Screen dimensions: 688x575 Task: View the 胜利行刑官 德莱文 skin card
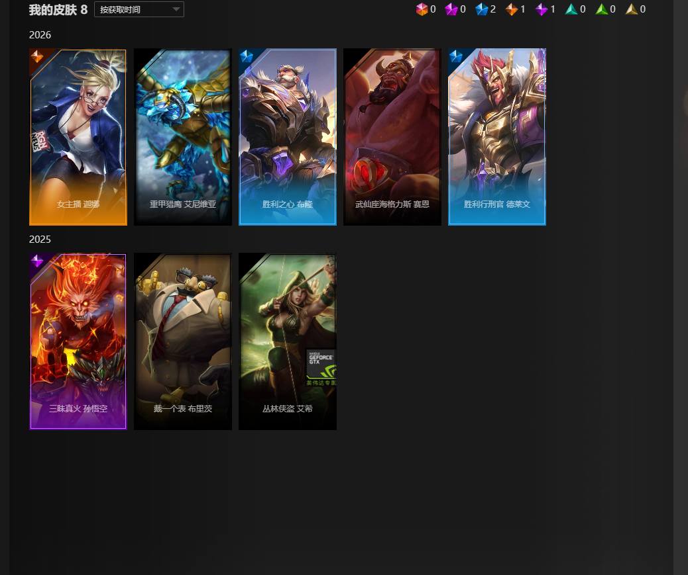tap(497, 137)
